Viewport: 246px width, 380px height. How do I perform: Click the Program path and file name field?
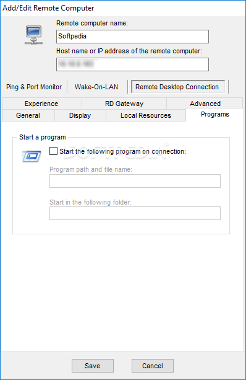click(x=135, y=181)
